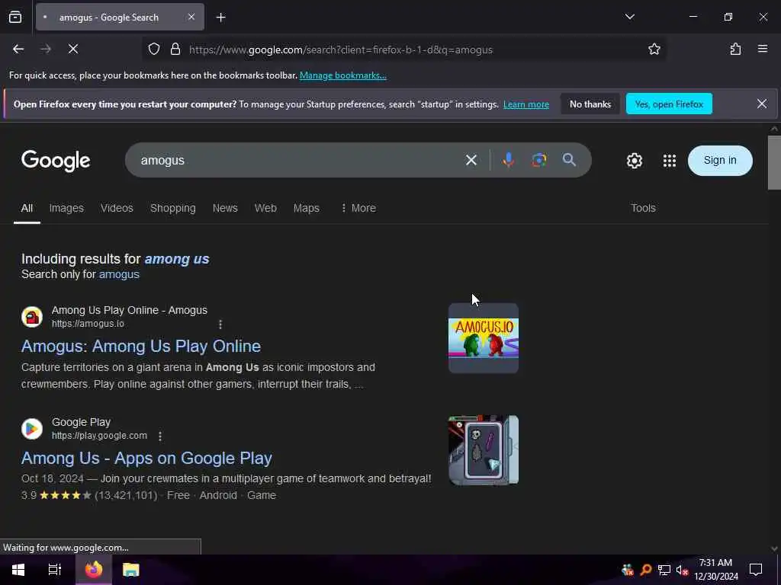Image resolution: width=781 pixels, height=585 pixels.
Task: Open a new tab with plus button
Action: 220,18
